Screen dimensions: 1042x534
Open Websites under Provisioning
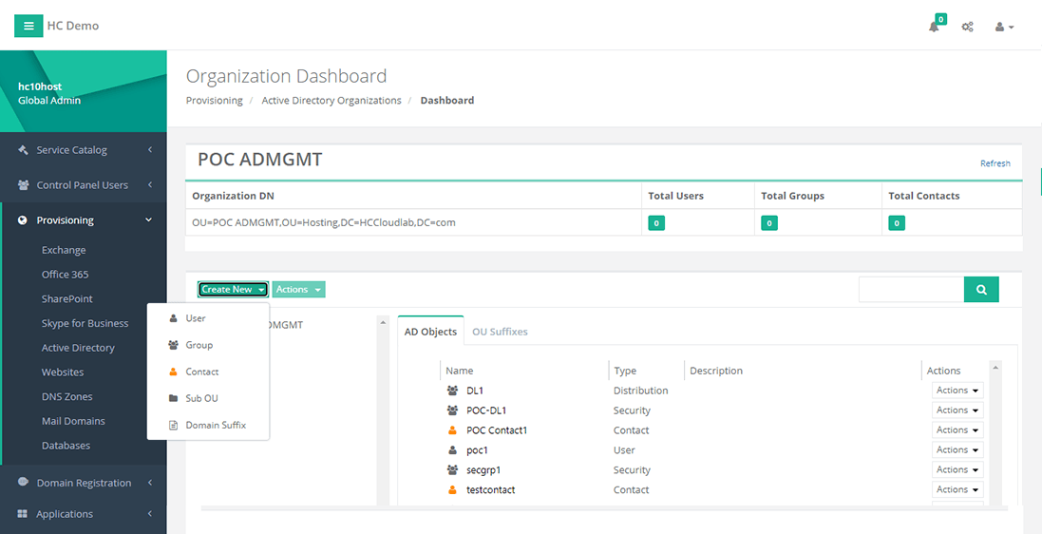64,372
